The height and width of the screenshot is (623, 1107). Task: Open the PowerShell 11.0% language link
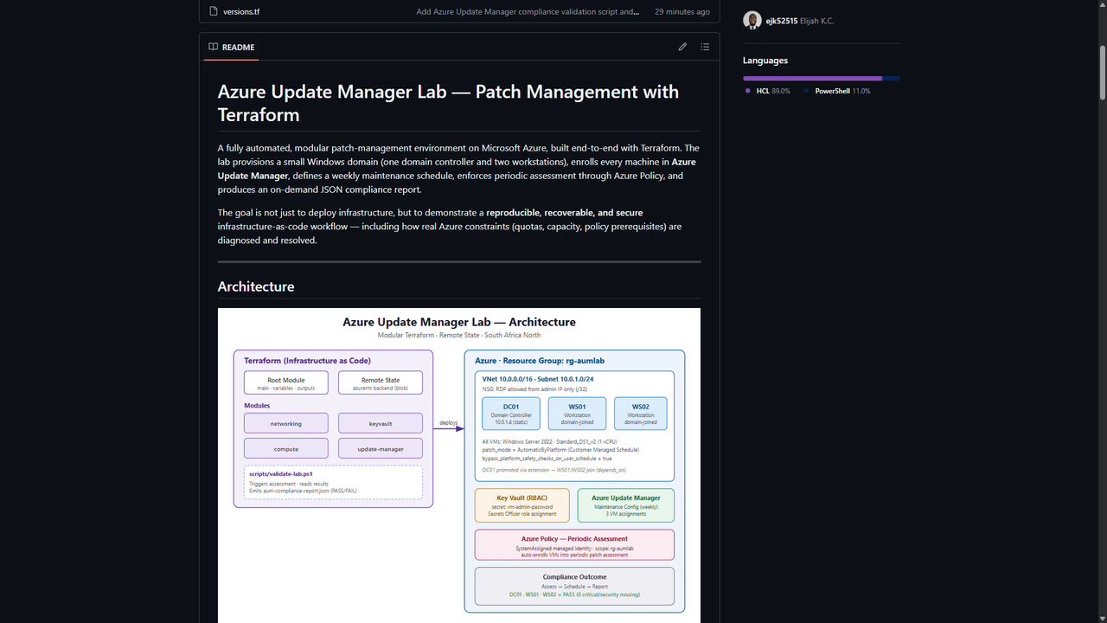click(836, 91)
